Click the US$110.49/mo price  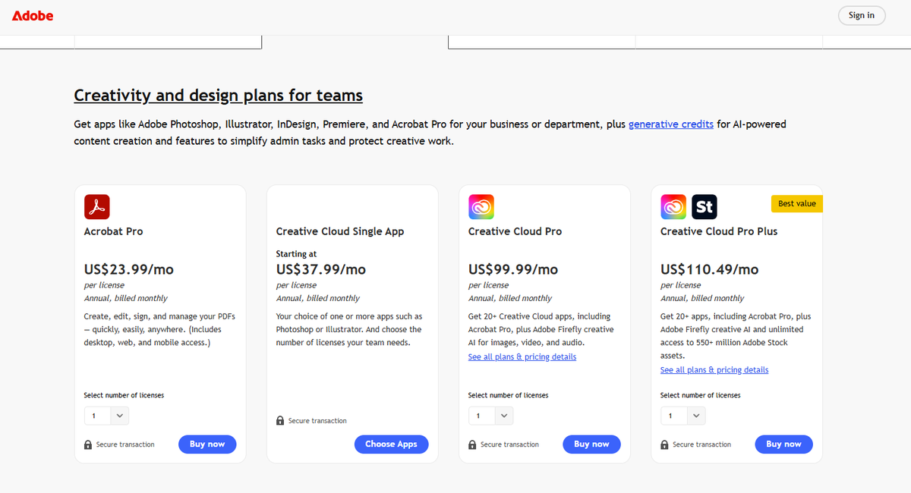tap(710, 269)
